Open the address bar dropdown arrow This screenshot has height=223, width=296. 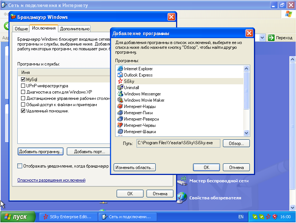tap(262, 38)
